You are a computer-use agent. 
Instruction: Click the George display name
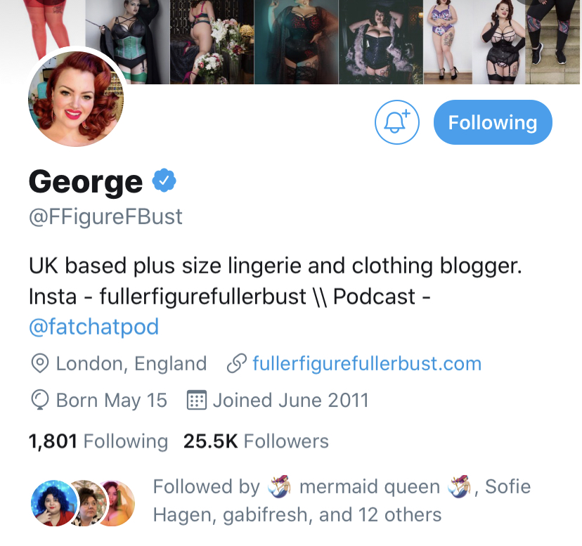86,182
